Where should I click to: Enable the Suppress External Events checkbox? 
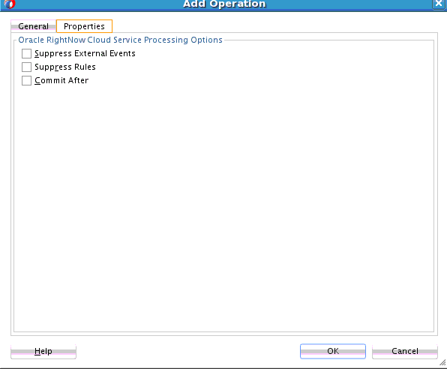(26, 53)
